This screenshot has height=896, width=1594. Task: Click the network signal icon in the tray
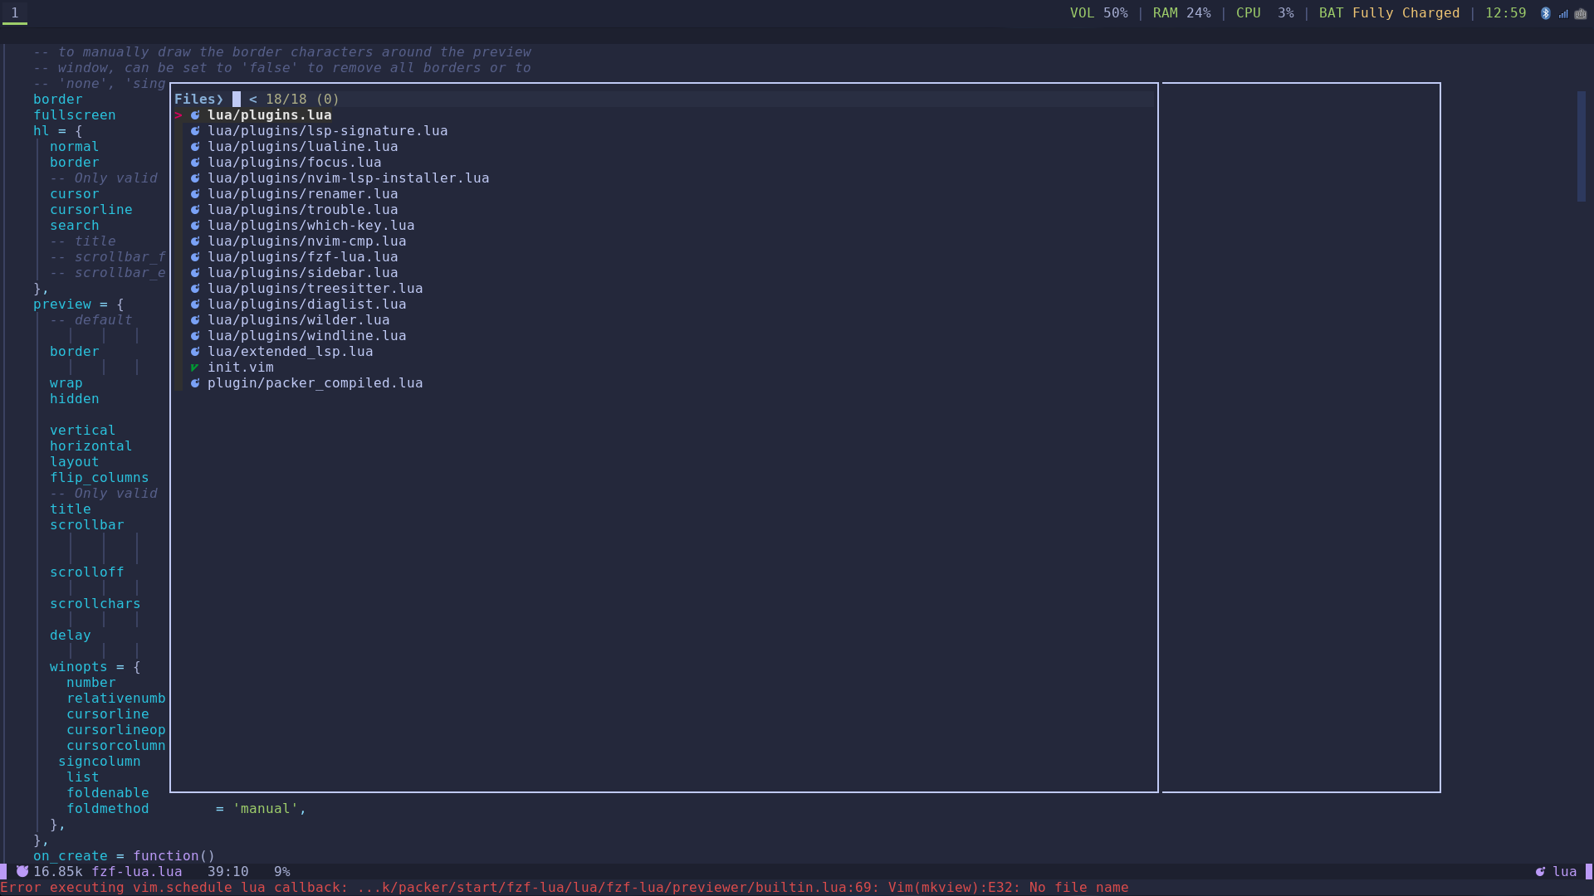coord(1563,13)
